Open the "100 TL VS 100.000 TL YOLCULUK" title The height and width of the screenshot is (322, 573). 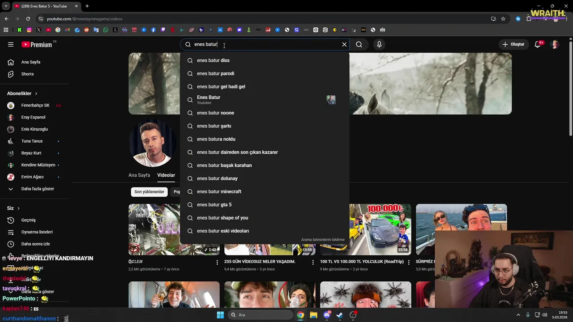[x=362, y=262]
